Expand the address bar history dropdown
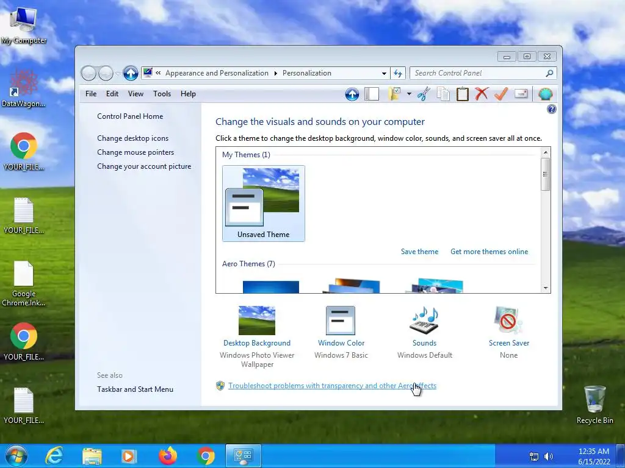The height and width of the screenshot is (468, 625). (384, 73)
